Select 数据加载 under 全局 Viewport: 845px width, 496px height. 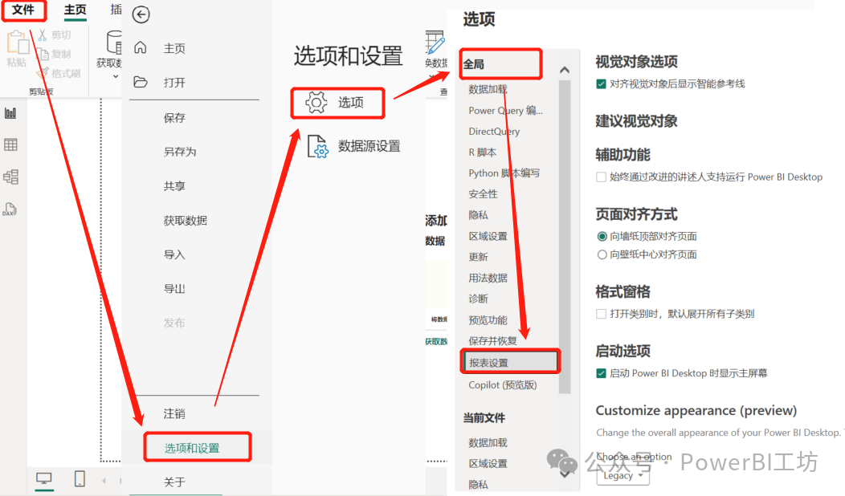(488, 89)
